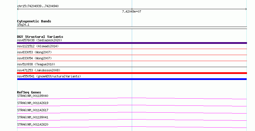Screen dimensions: 255x131
Task: Click the STRA6|NM_001199041 transcript label
Action: pos(33,117)
